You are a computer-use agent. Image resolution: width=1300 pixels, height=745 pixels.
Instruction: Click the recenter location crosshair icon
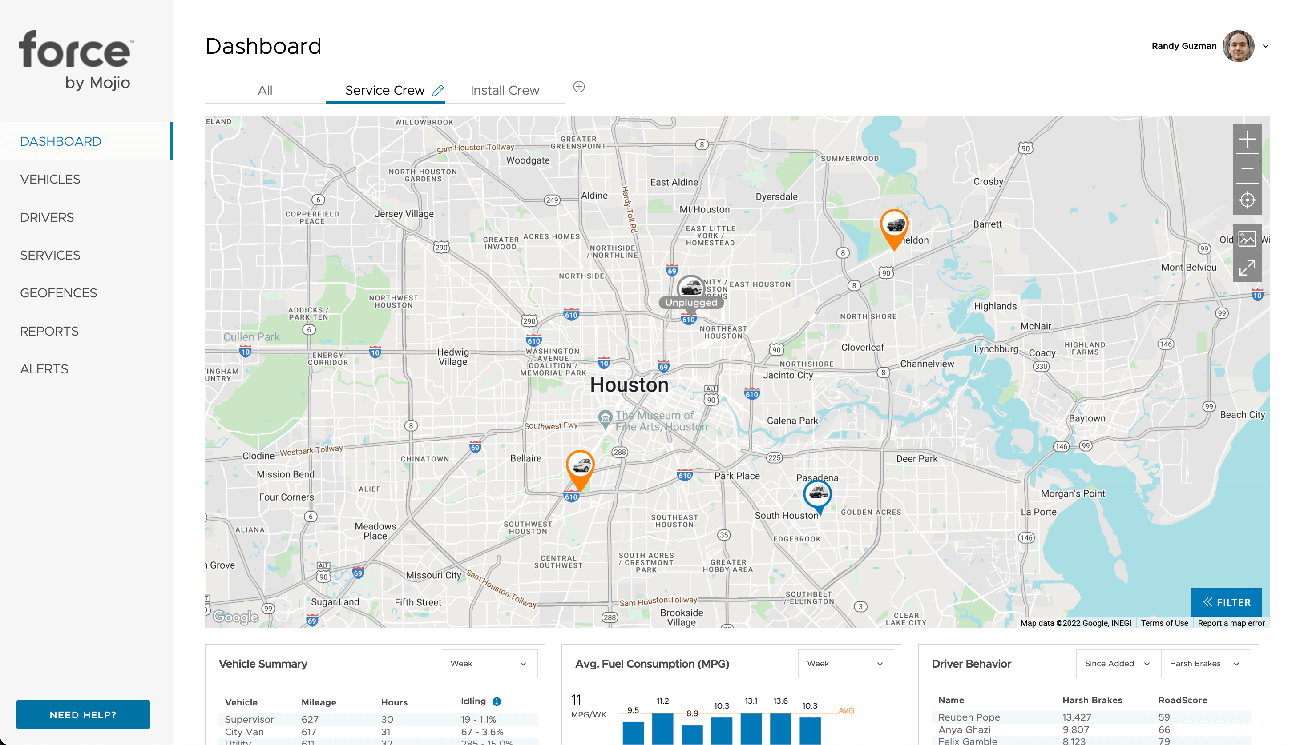(x=1247, y=199)
